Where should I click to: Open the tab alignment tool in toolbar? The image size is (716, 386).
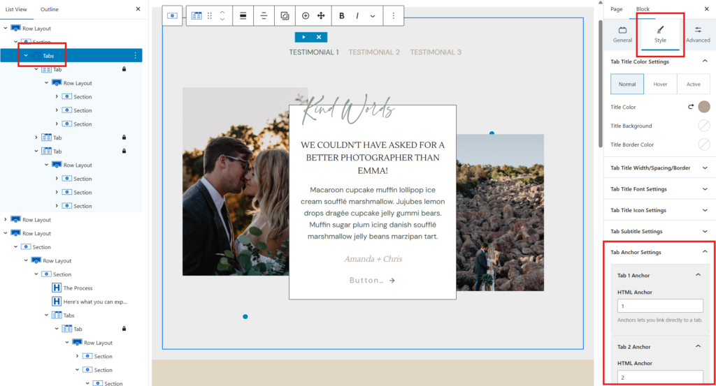264,15
